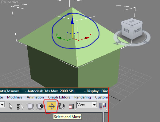Click the Rectangular Selection Region icon
Viewport: 160px width, 122px height.
[x=30, y=106]
